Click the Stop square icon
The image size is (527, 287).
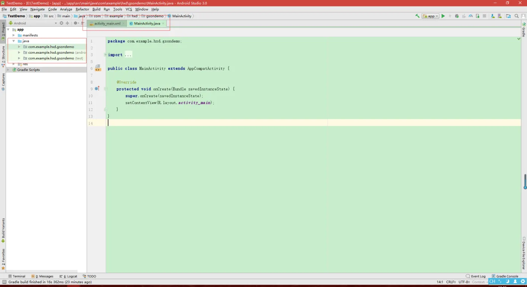pyautogui.click(x=484, y=16)
